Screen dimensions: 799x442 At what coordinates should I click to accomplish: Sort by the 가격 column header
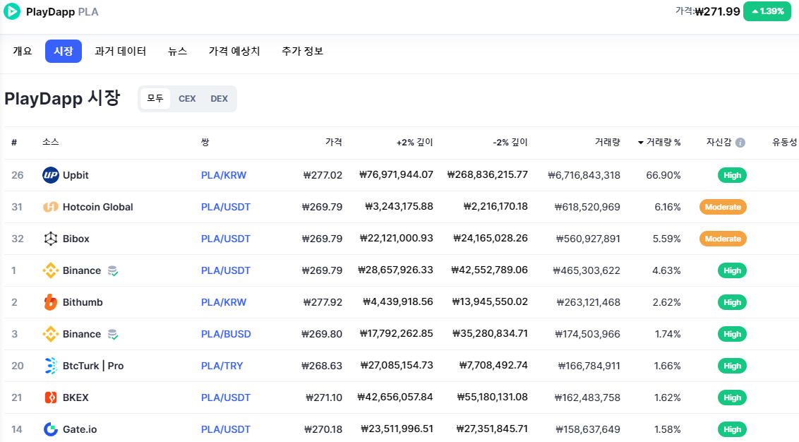coord(334,142)
